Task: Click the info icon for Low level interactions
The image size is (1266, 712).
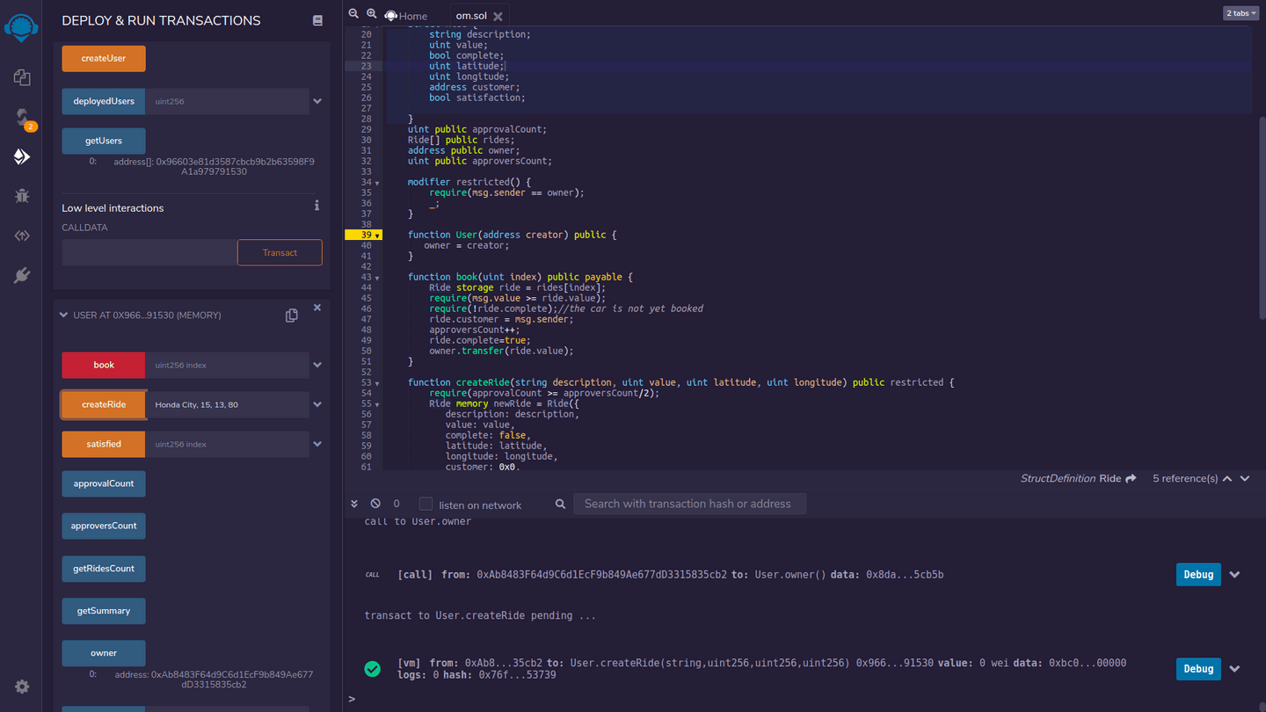Action: (316, 206)
